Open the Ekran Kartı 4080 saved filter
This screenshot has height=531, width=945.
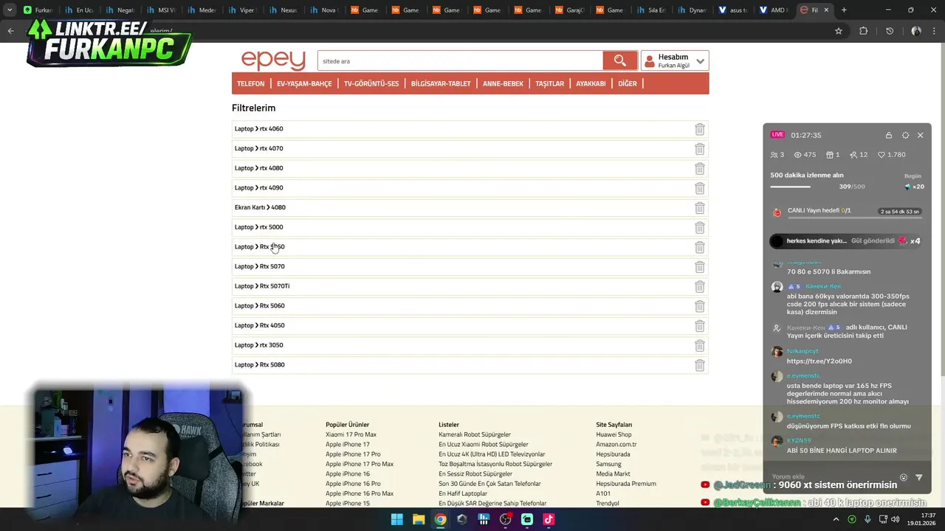click(x=260, y=208)
